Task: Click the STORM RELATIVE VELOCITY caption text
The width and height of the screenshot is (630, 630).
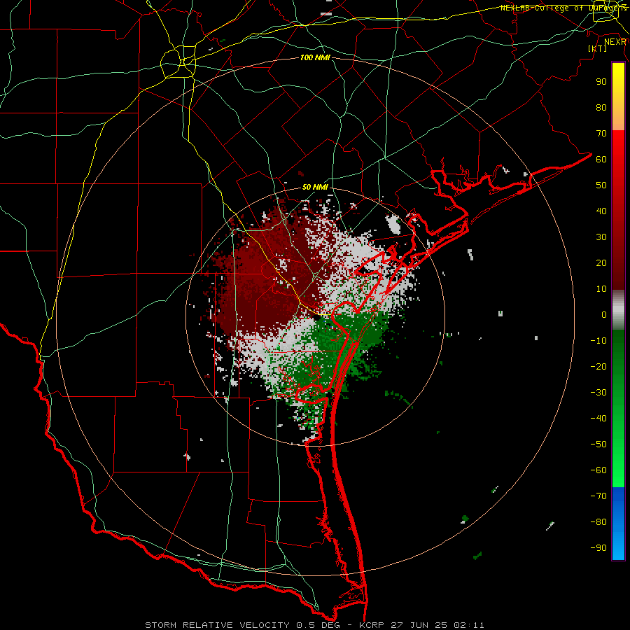Action: [218, 625]
